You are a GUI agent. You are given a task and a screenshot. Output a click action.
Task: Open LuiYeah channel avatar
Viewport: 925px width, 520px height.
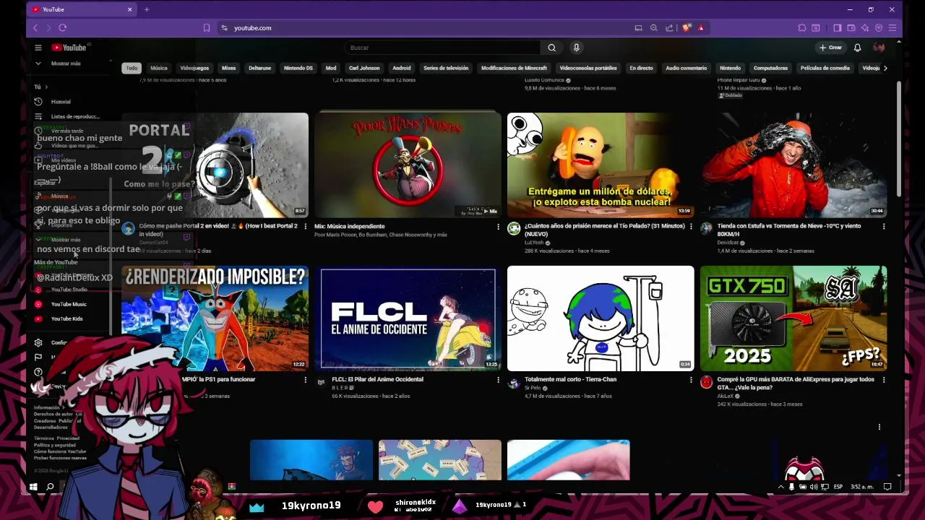[514, 228]
